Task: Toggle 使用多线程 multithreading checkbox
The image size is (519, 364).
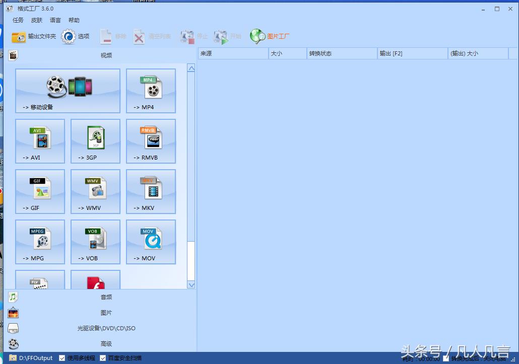Action: click(x=62, y=358)
